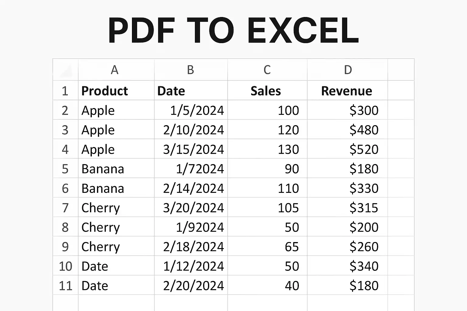Click the Product header cell

[x=116, y=91]
